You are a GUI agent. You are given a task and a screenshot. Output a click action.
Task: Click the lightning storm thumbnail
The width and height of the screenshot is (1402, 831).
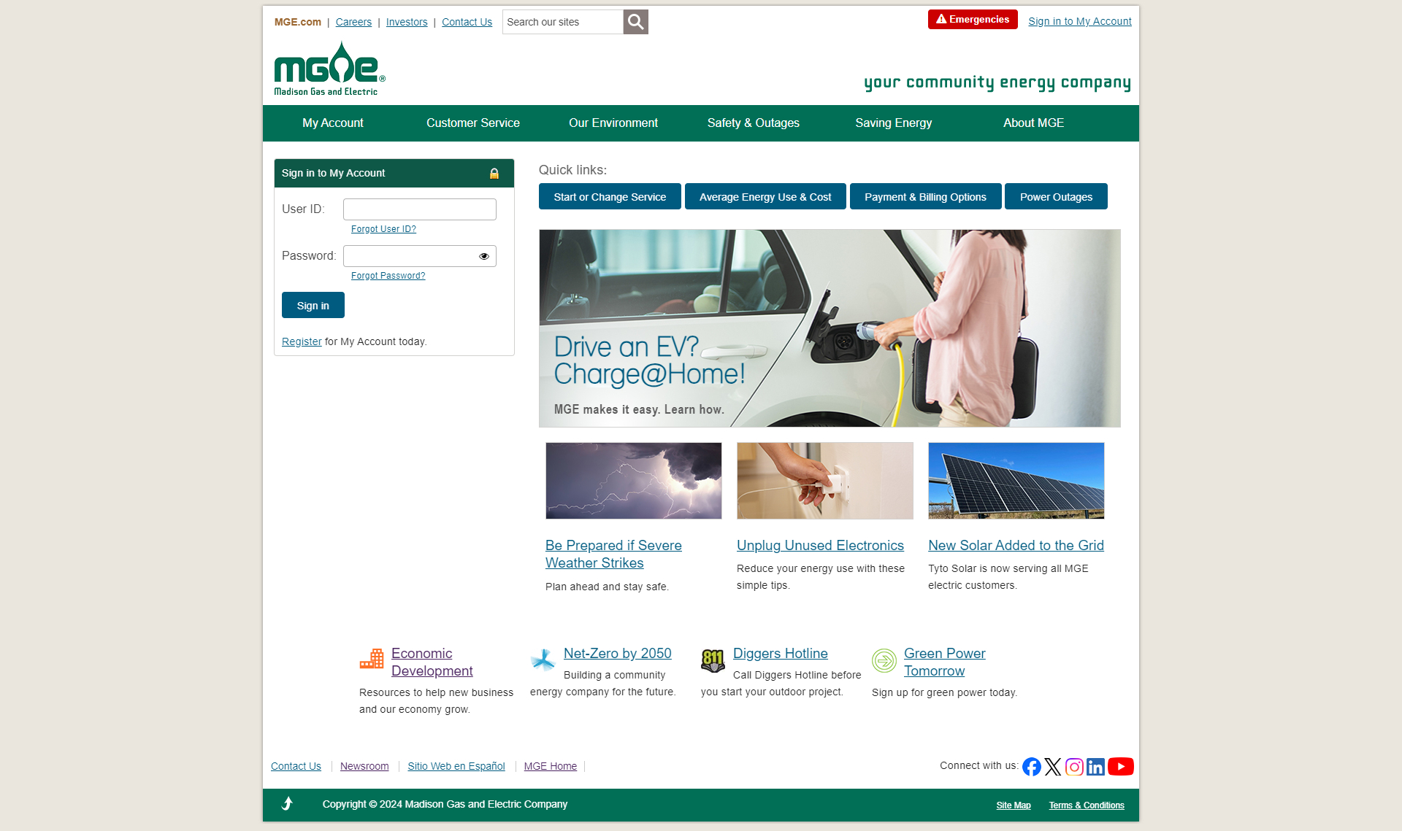(634, 481)
